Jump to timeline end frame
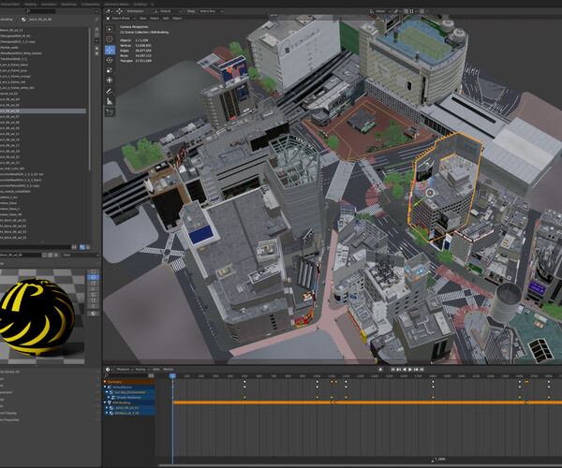 tap(421, 369)
